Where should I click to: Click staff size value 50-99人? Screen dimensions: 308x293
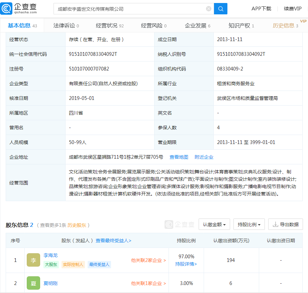(x=78, y=142)
